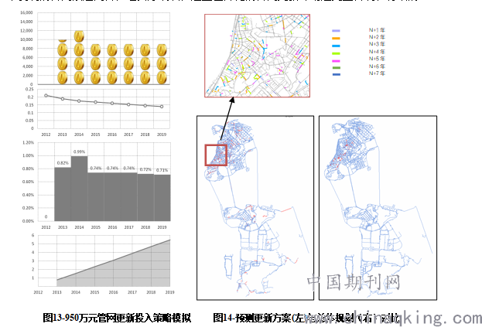Select the right full network comparison map
The image size is (482, 327).
378,208
